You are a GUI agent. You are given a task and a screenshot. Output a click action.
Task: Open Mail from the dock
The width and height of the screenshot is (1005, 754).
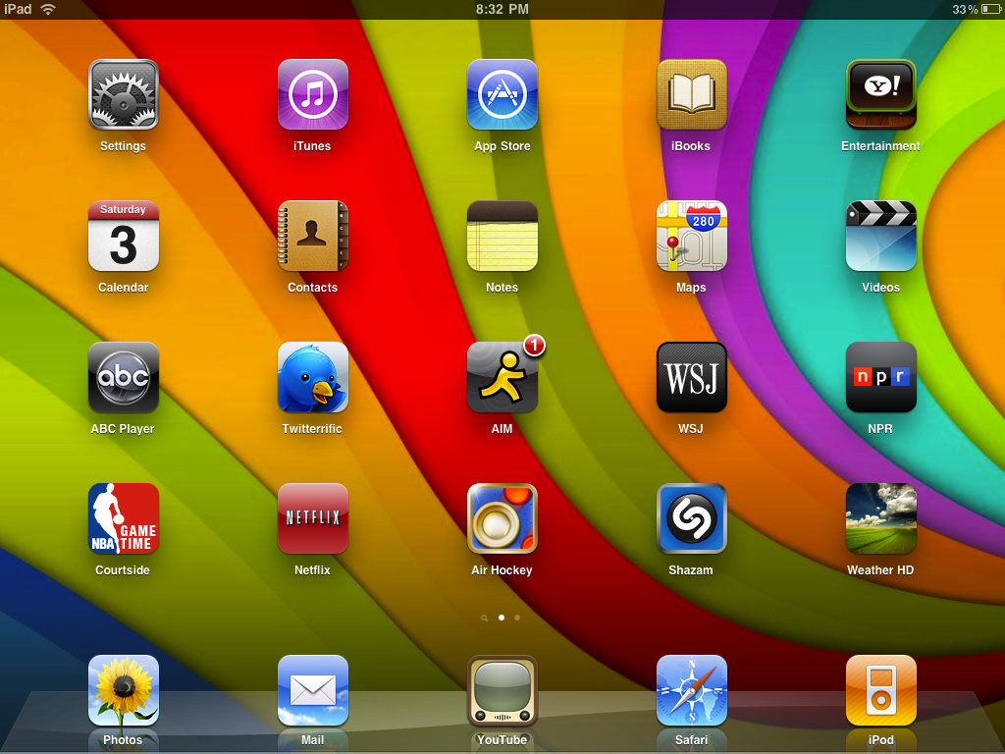pos(313,690)
